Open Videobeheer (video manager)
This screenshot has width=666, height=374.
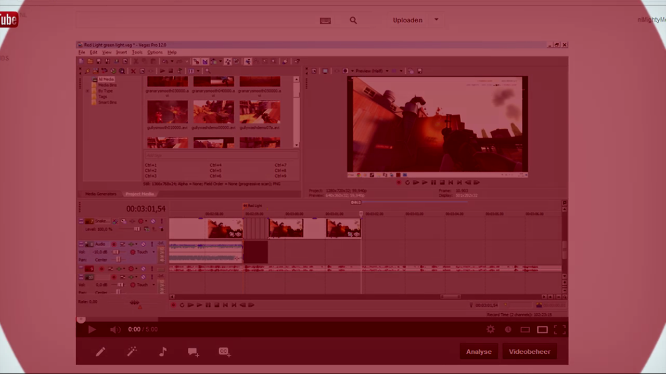point(529,352)
